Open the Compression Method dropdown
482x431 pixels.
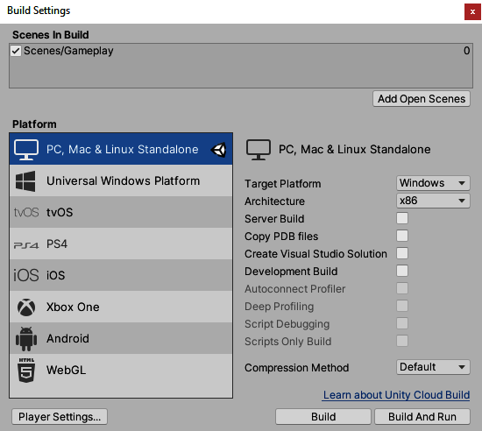click(x=433, y=367)
